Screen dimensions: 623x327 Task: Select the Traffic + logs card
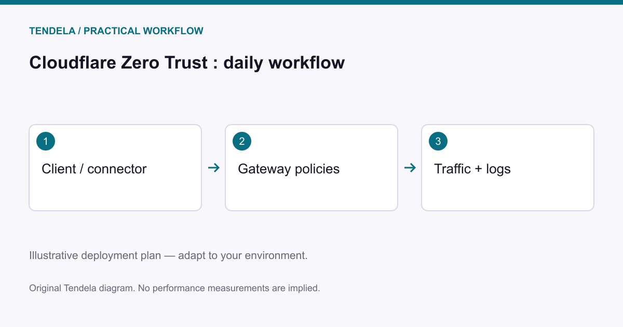pyautogui.click(x=508, y=168)
